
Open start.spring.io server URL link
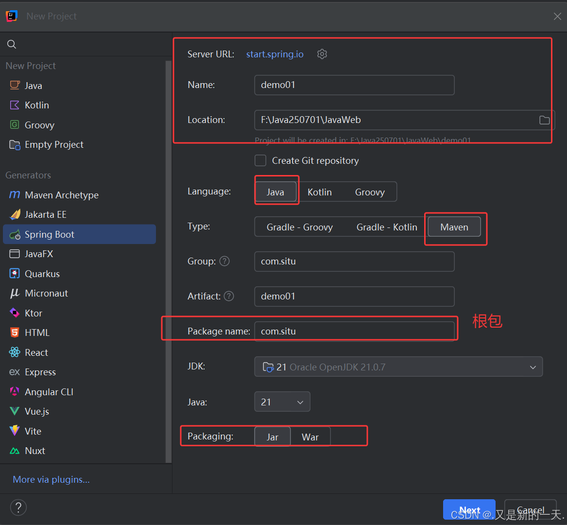275,54
